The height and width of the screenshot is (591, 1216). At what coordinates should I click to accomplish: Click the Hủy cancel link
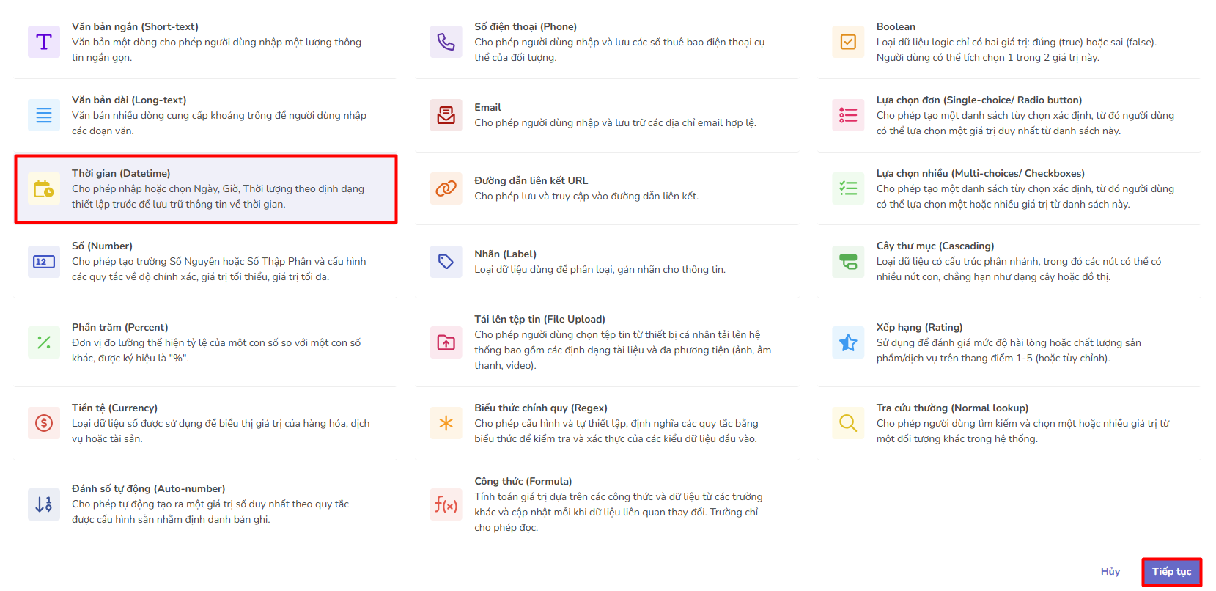1110,572
